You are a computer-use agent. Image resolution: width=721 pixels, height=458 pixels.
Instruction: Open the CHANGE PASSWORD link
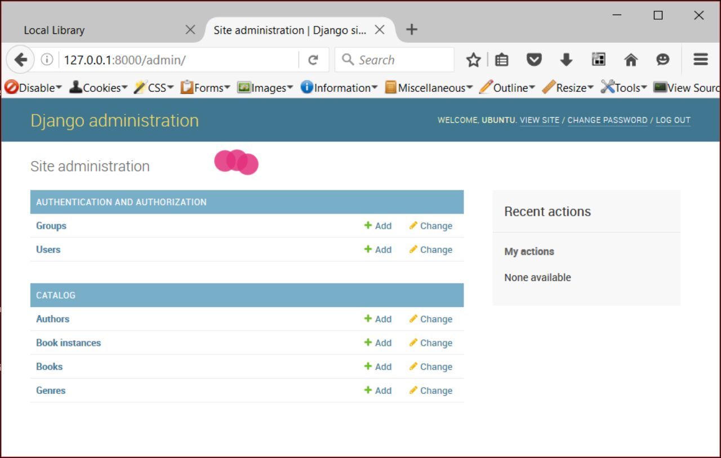607,120
